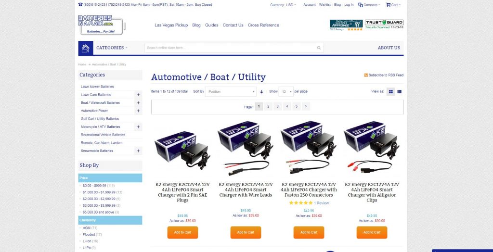
Task: Switch to list view icon
Action: pyautogui.click(x=399, y=92)
